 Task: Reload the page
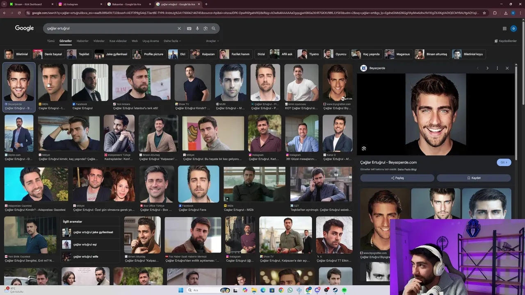[19, 13]
